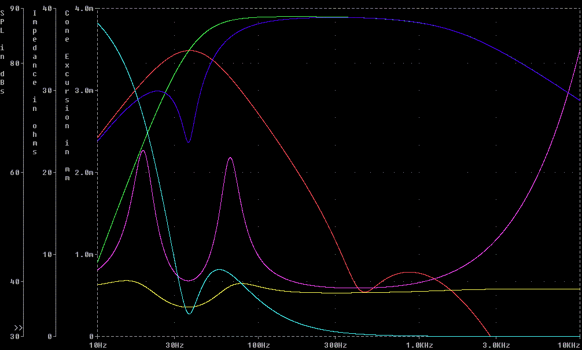Click the 4.0m cone excursion tick label
The height and width of the screenshot is (350, 582).
coord(84,8)
